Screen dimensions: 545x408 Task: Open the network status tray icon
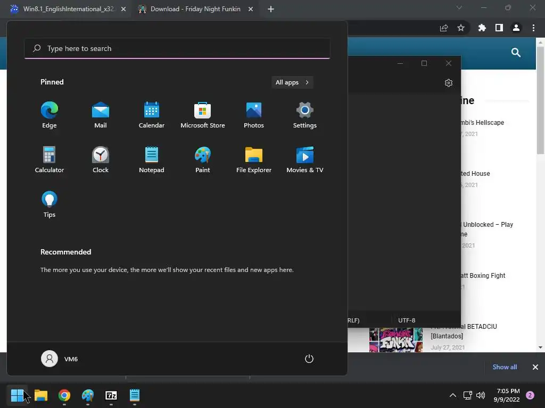pos(467,395)
